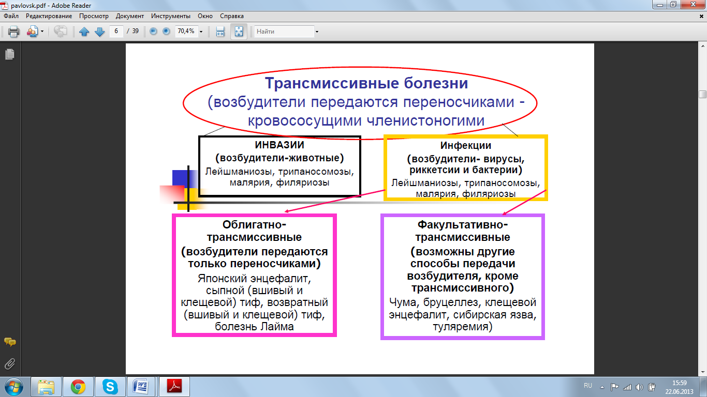Open the Comments panel icon in sidebar
This screenshot has width=707, height=397.
coord(9,342)
